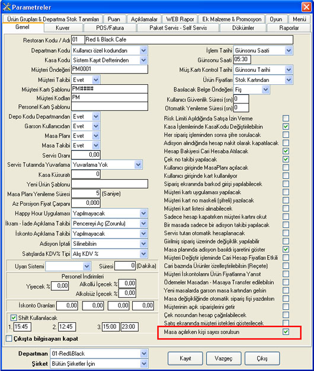Check Servis tutarı otomatik hesaplanacak
314x371 pixels.
pos(286,233)
